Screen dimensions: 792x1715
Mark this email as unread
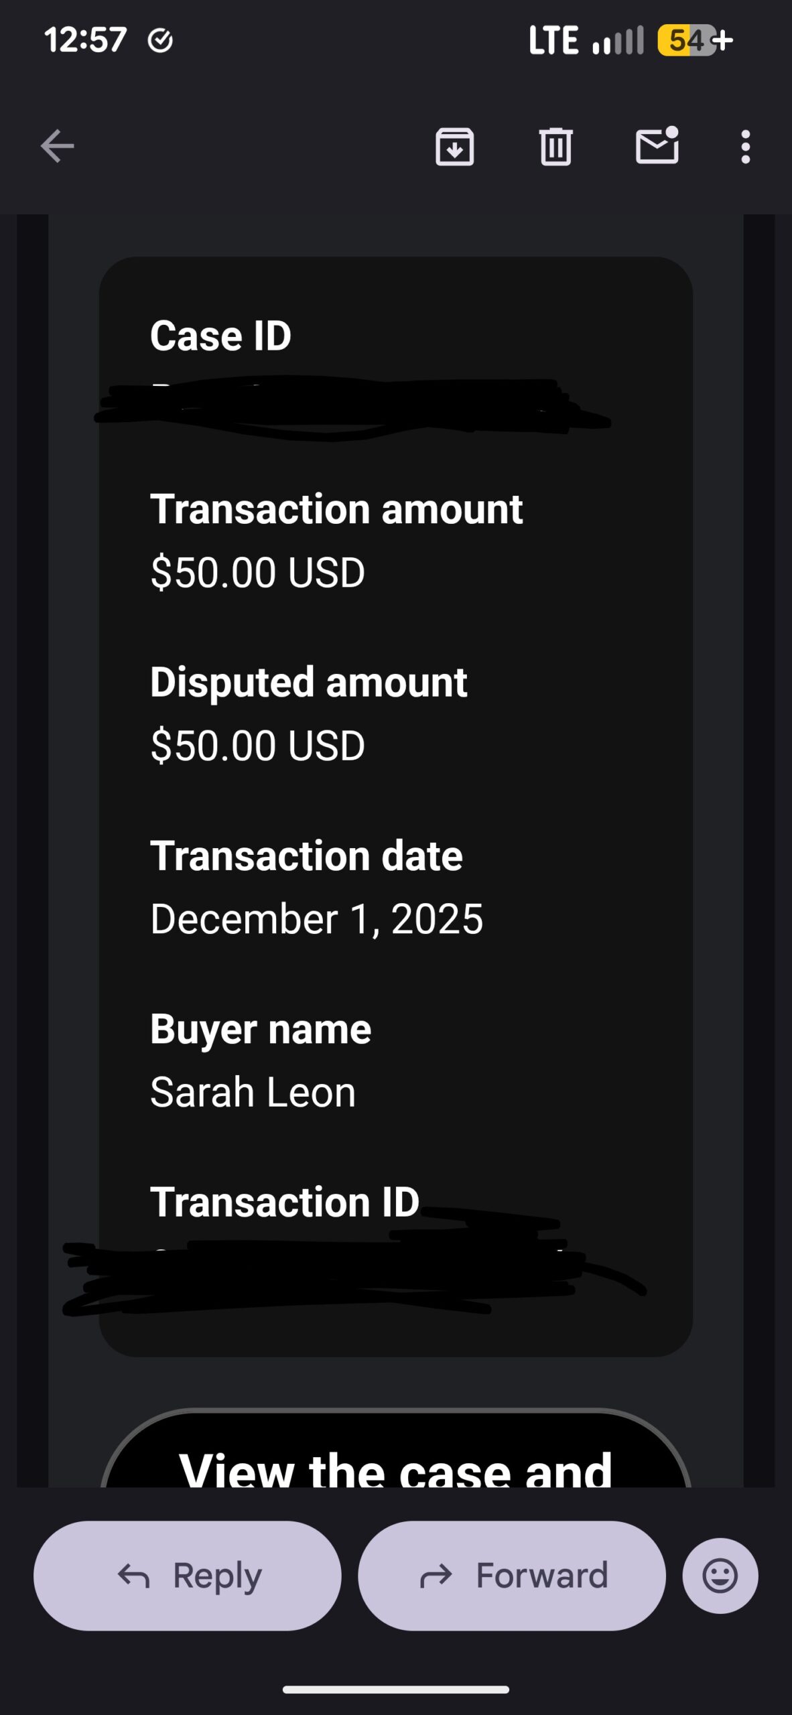pos(657,146)
